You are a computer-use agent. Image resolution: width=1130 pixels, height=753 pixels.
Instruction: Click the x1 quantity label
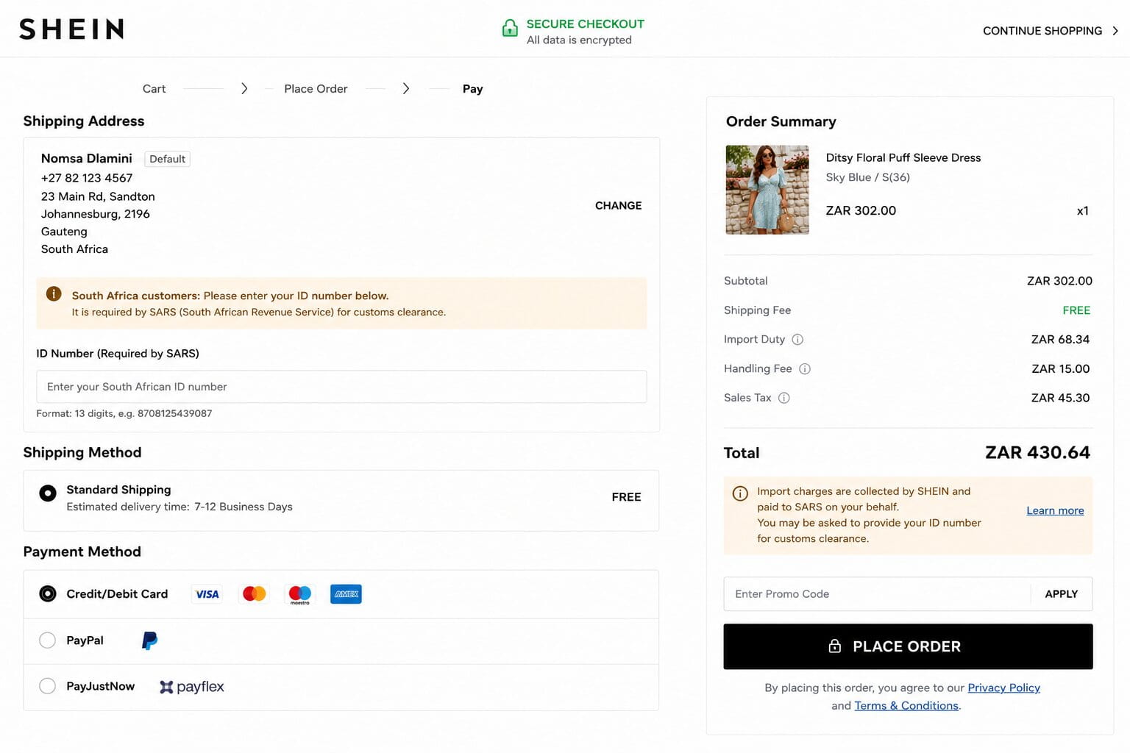(1082, 211)
